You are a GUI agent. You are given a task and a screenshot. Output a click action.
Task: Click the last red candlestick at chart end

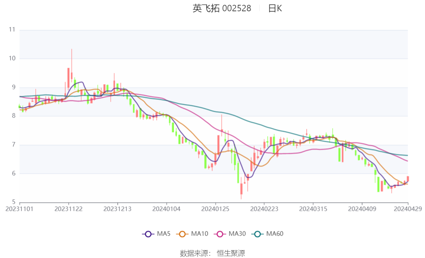[408, 179]
